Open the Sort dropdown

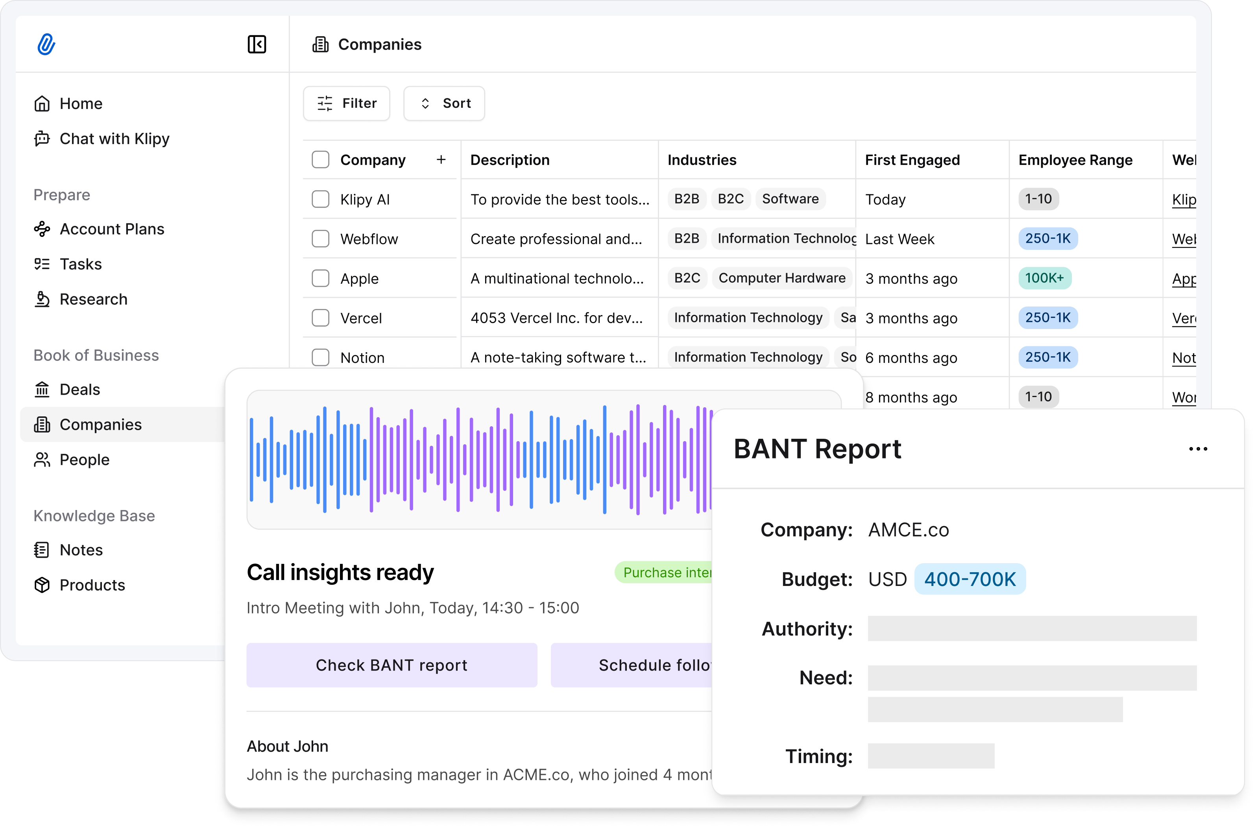444,103
